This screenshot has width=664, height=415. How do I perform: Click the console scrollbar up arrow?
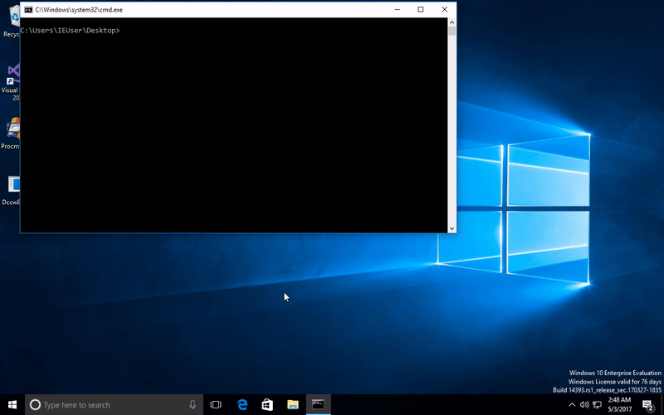pos(452,22)
